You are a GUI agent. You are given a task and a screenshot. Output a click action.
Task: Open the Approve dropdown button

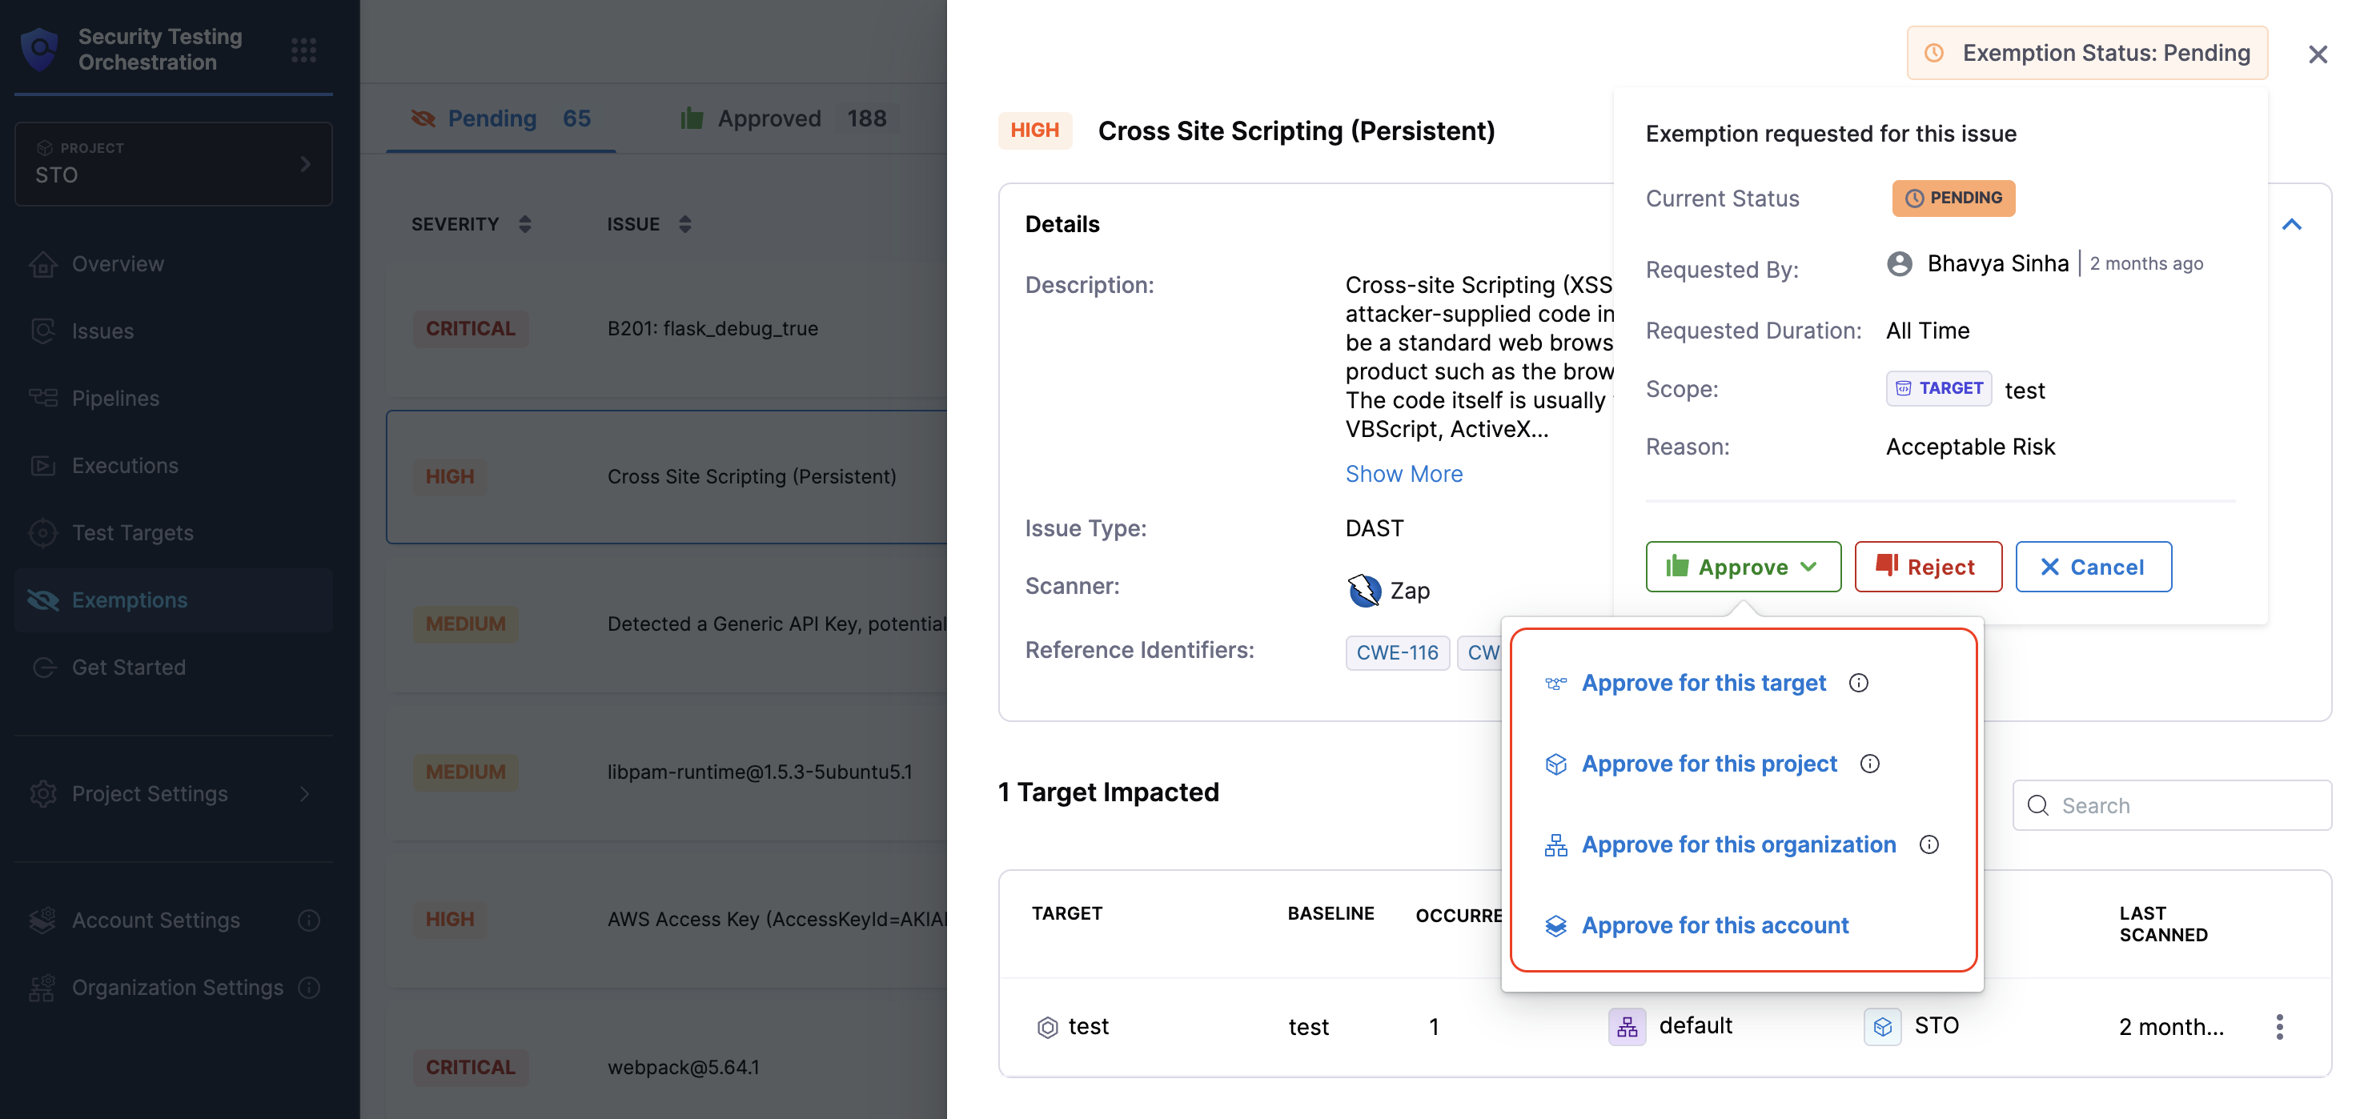(x=1743, y=567)
